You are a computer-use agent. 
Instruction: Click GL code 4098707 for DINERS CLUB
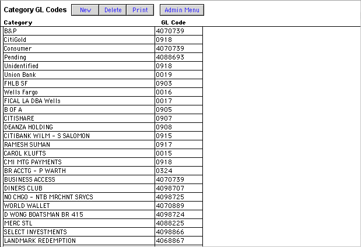[179, 188]
